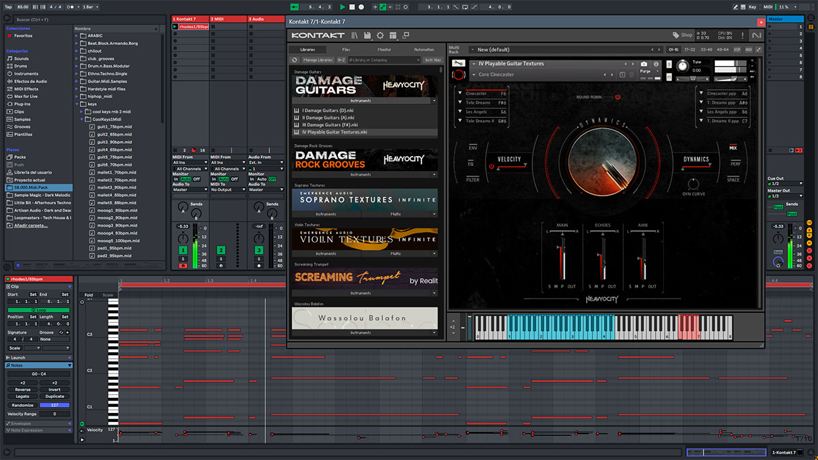Screen dimensions: 818x460
Task: Click the Key mapping button icon
Action: pos(752,7)
